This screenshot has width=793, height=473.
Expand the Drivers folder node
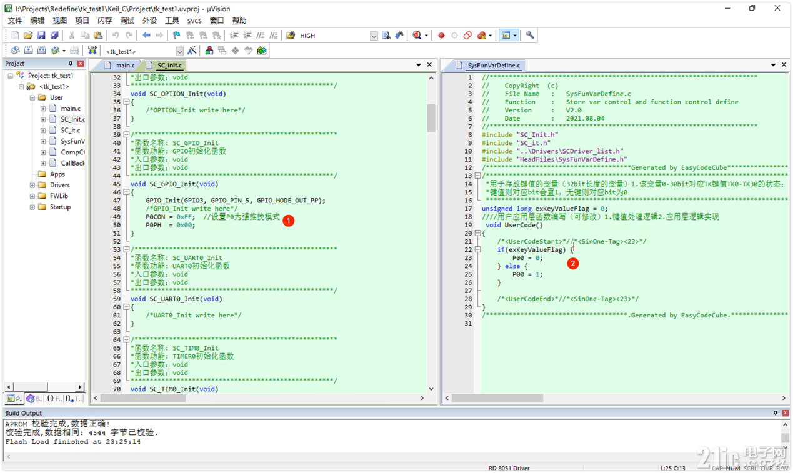[x=32, y=185]
